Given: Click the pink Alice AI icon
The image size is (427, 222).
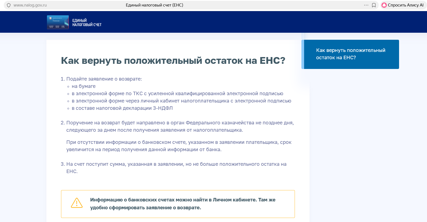Looking at the screenshot, I should pos(384,5).
